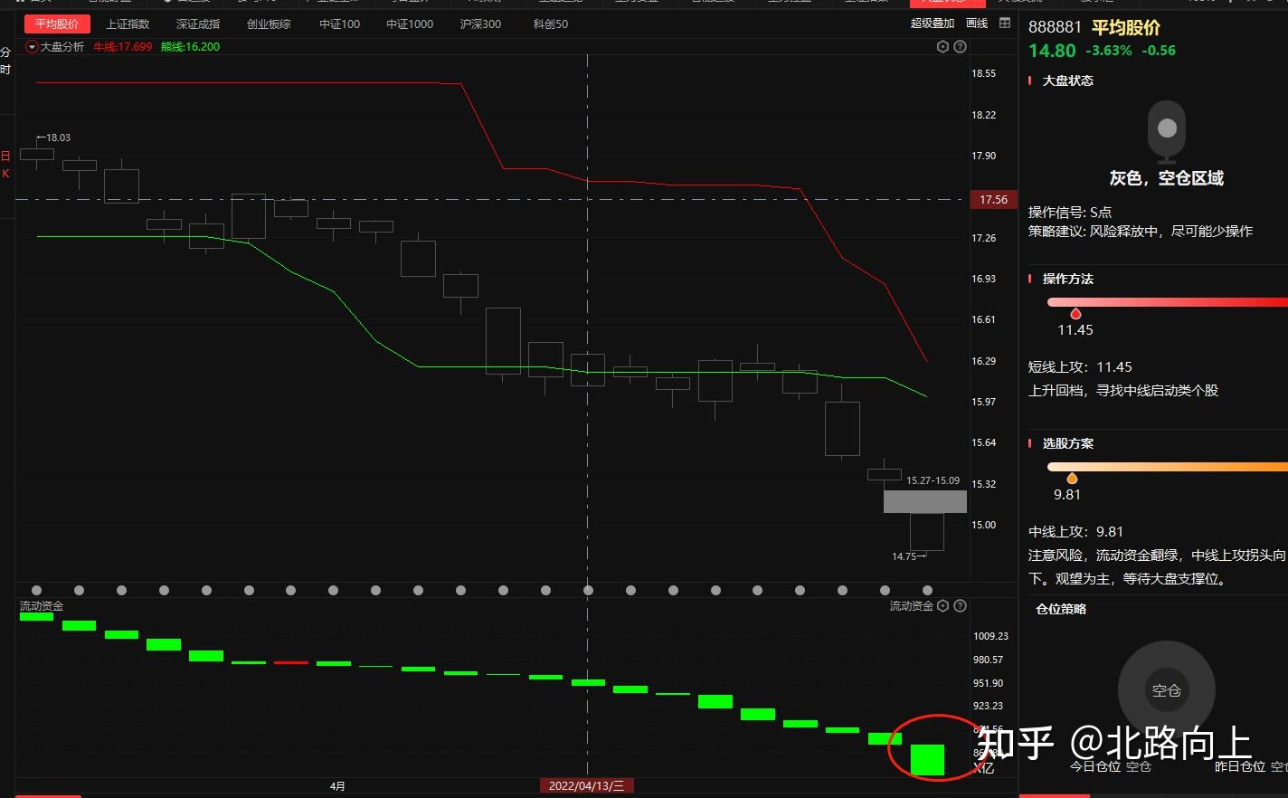Click the grid layout icon beside 画线
The height and width of the screenshot is (798, 1288).
(1005, 24)
